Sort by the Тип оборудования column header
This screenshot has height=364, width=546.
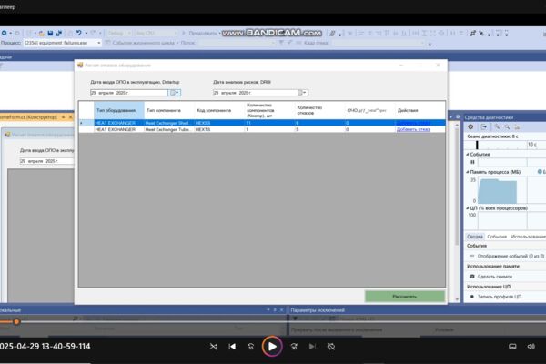pyautogui.click(x=118, y=110)
